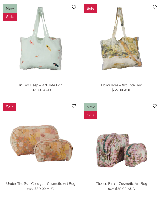Click Sale badge on Under The Sun bag
162x198 pixels.
10,107
